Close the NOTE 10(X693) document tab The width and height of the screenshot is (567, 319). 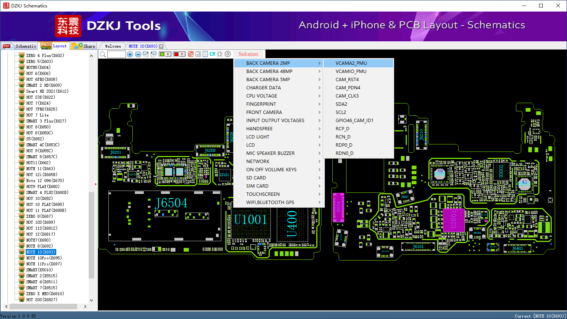coord(161,46)
